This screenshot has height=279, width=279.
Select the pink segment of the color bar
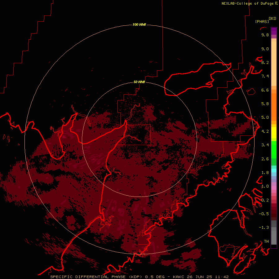click(274, 188)
